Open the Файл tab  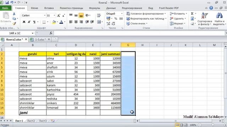(6, 8)
